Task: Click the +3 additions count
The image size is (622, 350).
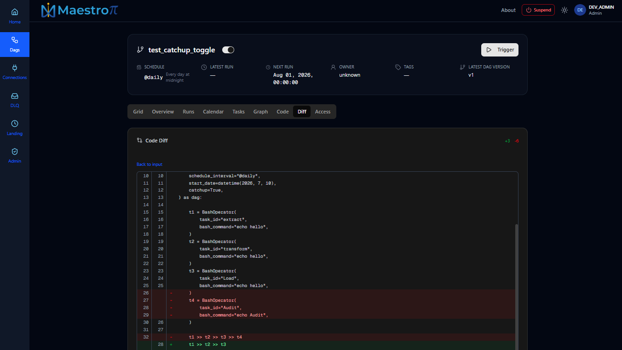Action: [x=507, y=141]
